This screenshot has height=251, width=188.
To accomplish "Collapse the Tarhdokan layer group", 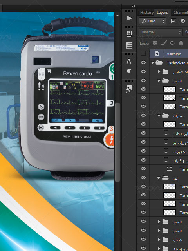I will tap(152, 63).
